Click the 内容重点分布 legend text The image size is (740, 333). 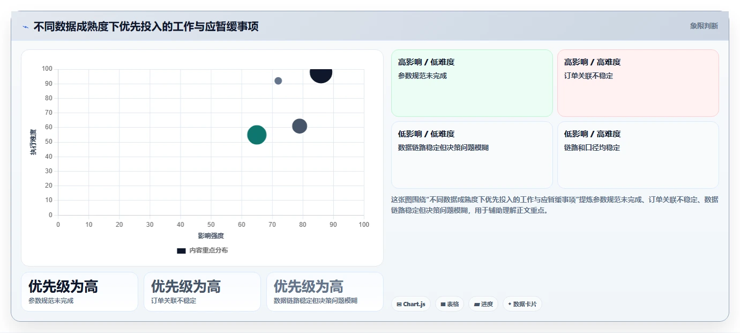pyautogui.click(x=208, y=250)
